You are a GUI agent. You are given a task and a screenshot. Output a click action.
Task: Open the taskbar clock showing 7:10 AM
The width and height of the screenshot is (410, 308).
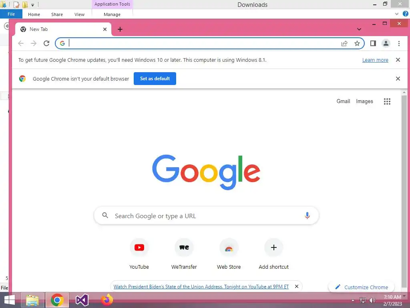coord(392,300)
